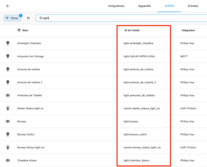
Task: Open the Entrées tab
Action: 193,6
